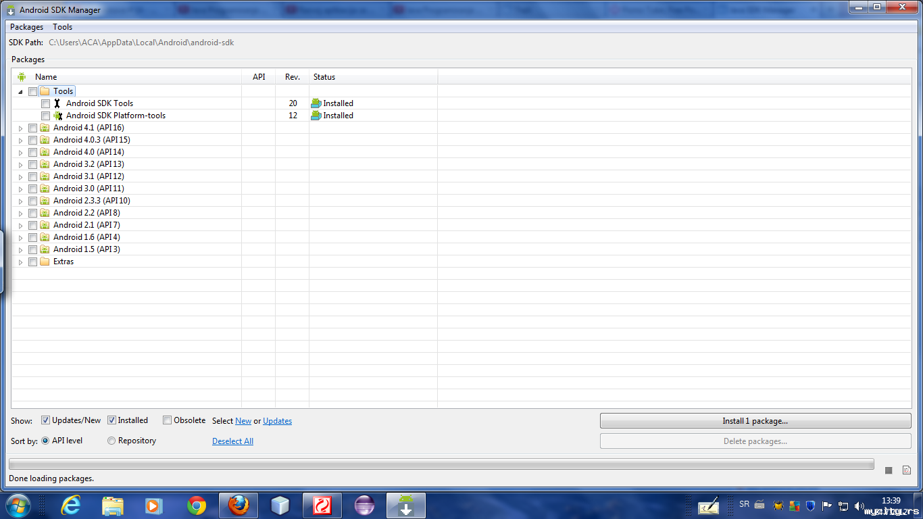Open the Windows Start menu orb
Image resolution: width=923 pixels, height=519 pixels.
[18, 505]
